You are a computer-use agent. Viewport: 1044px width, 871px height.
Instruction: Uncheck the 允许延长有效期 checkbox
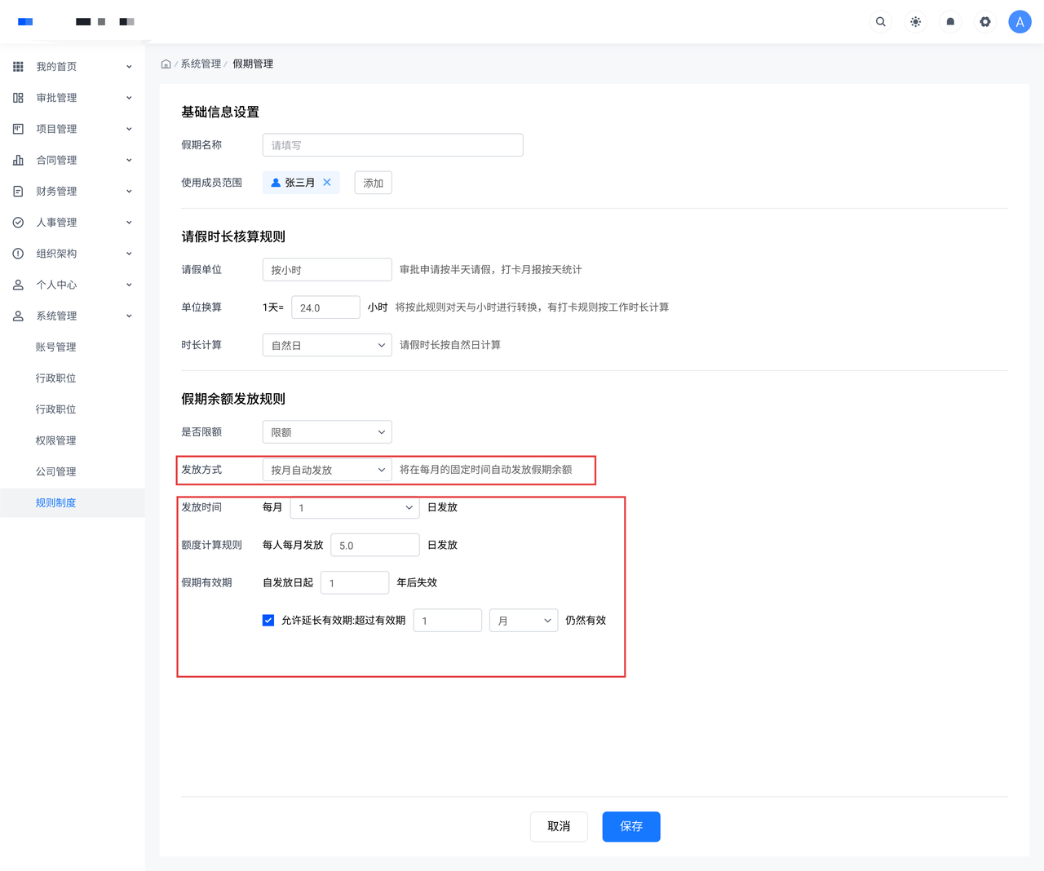[268, 621]
